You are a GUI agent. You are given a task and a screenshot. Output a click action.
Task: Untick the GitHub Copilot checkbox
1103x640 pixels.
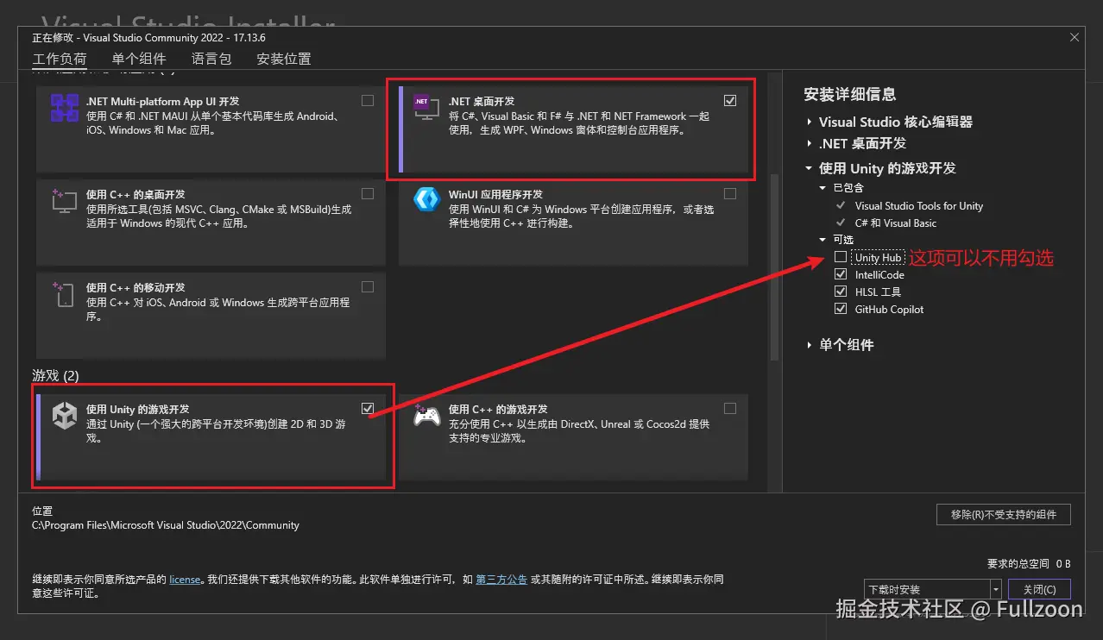pos(841,309)
